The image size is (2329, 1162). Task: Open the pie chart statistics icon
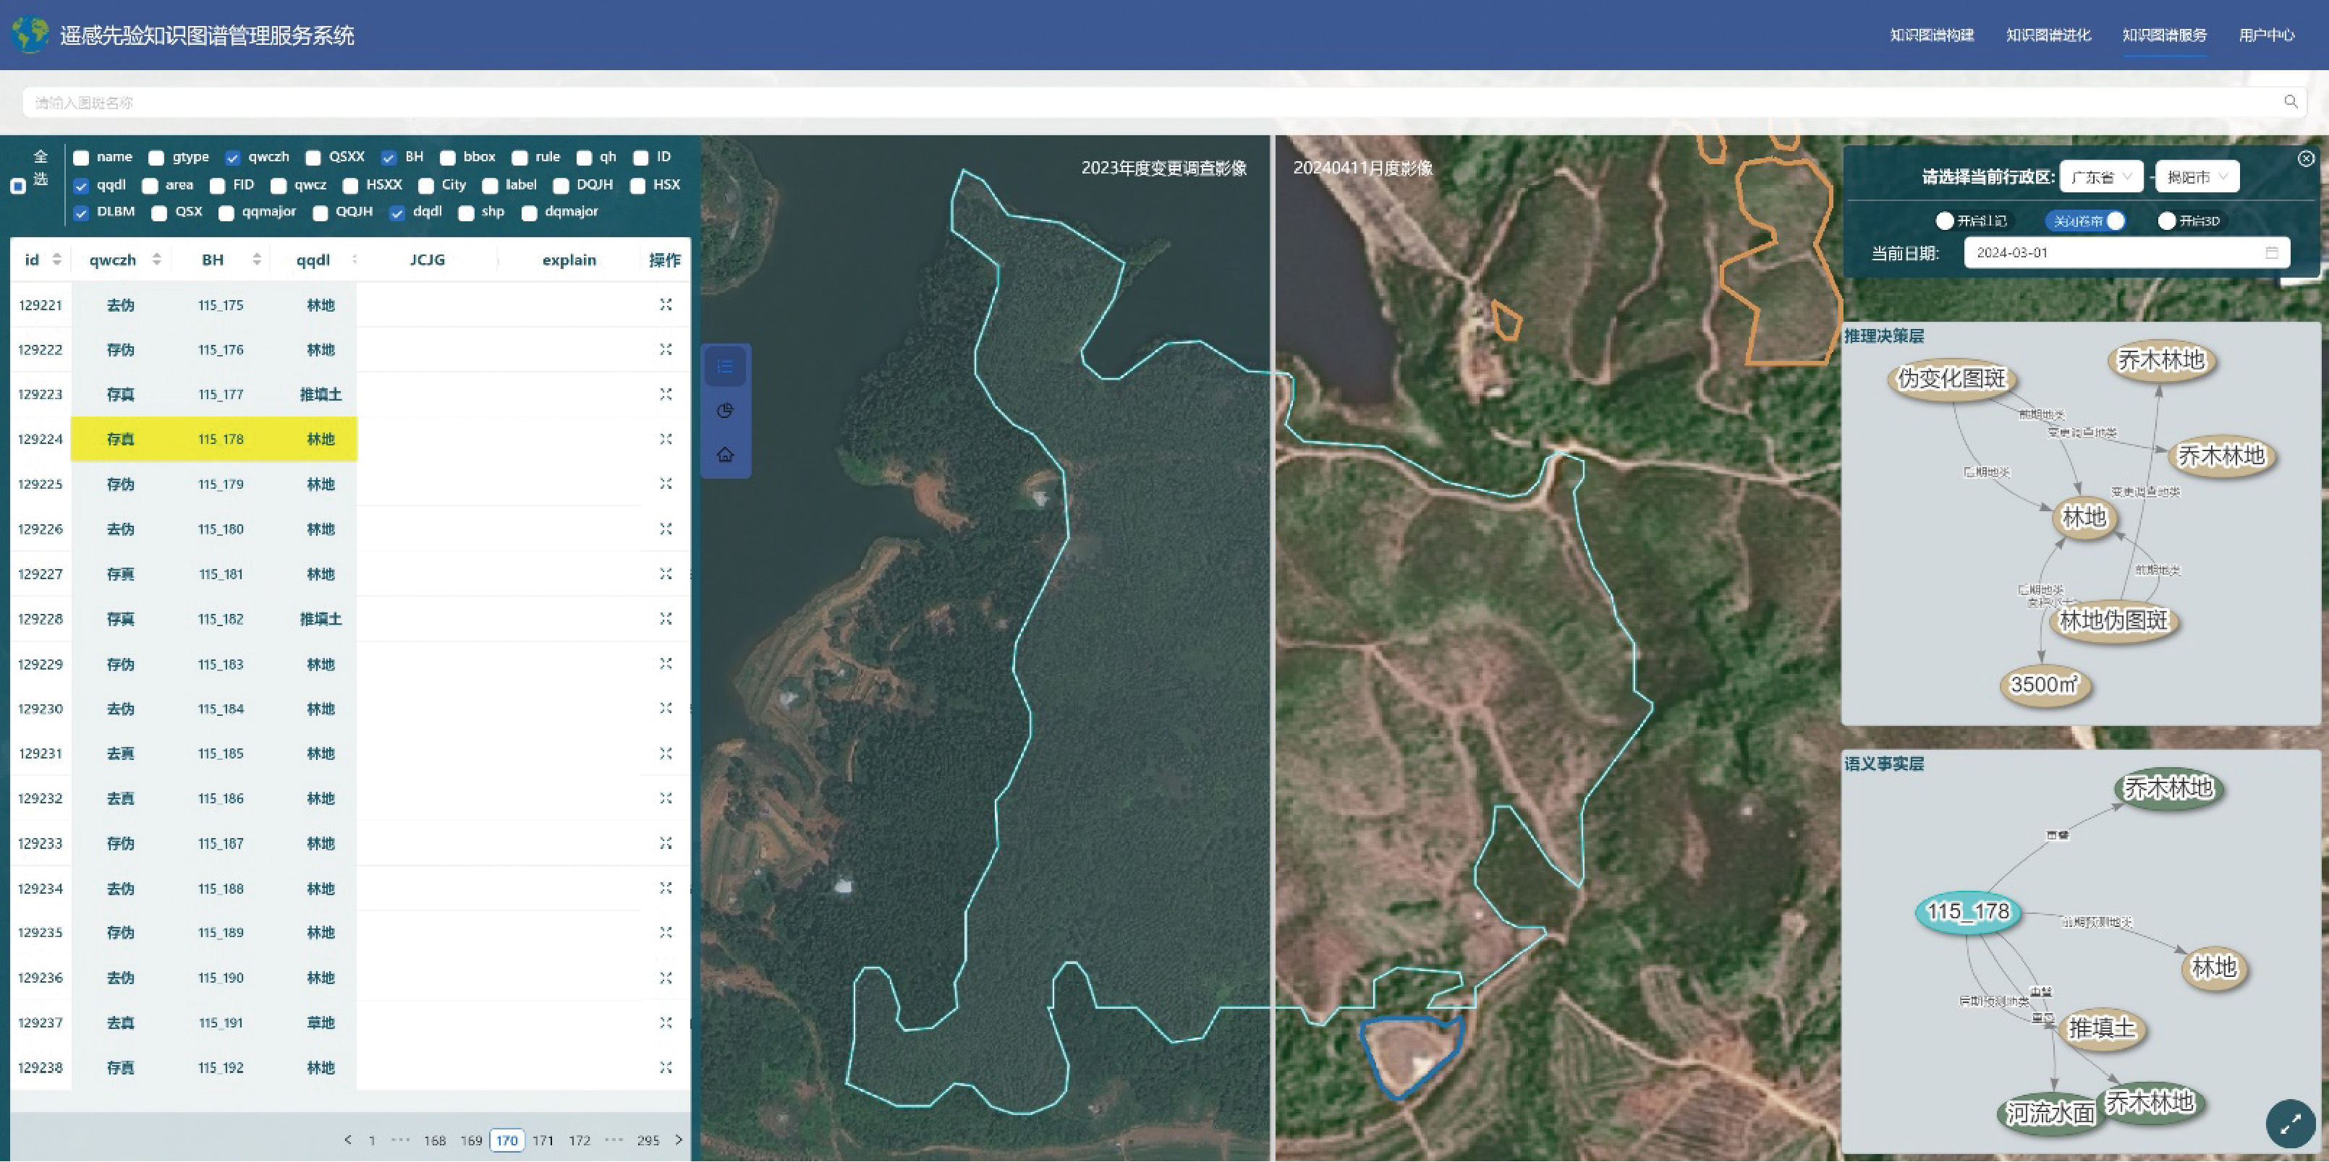pos(725,411)
